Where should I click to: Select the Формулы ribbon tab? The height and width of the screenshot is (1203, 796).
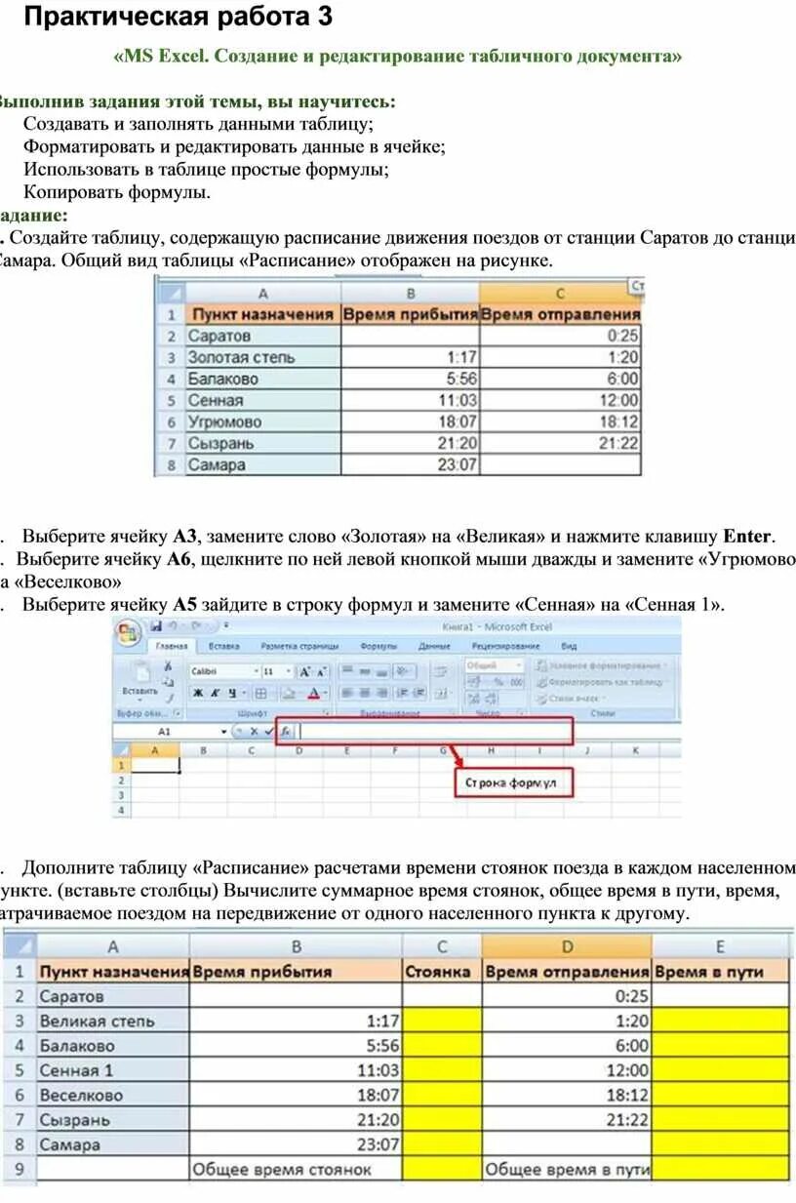click(x=378, y=646)
